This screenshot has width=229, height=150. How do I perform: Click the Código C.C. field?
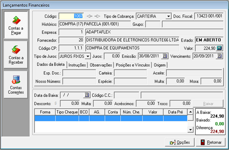[x=127, y=95]
